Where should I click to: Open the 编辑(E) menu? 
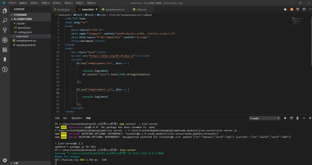pyautogui.click(x=23, y=3)
